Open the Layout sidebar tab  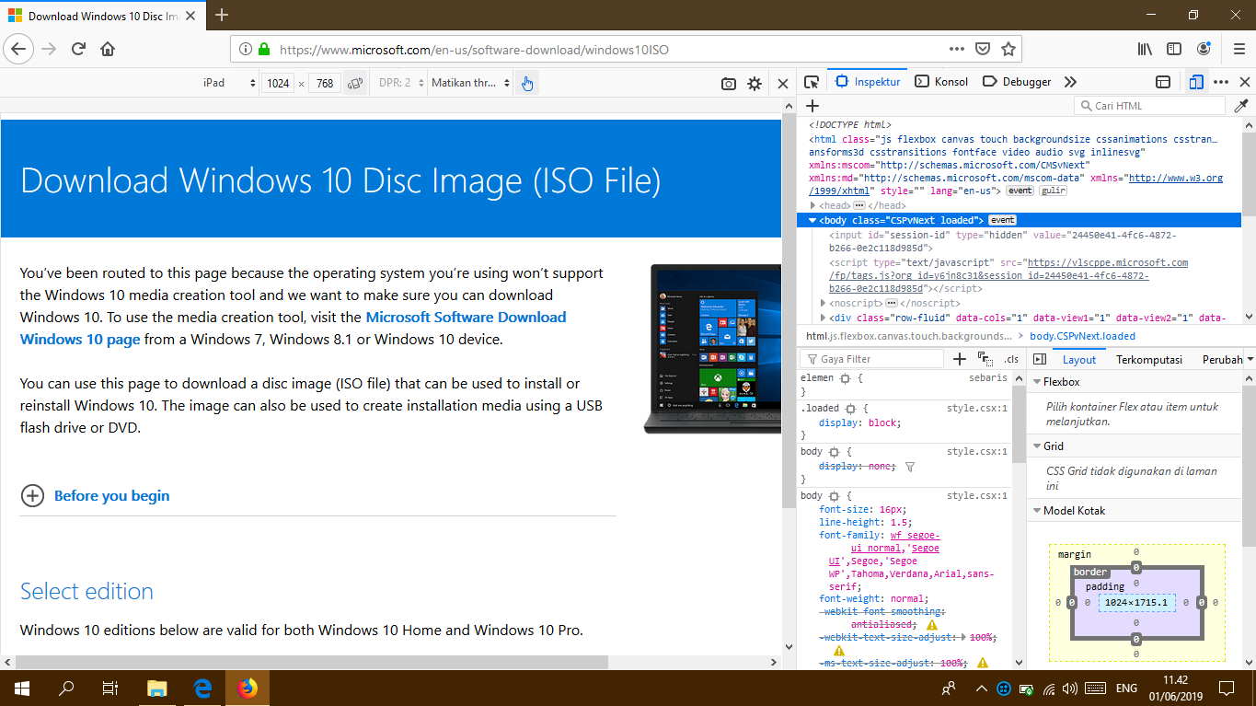1079,360
